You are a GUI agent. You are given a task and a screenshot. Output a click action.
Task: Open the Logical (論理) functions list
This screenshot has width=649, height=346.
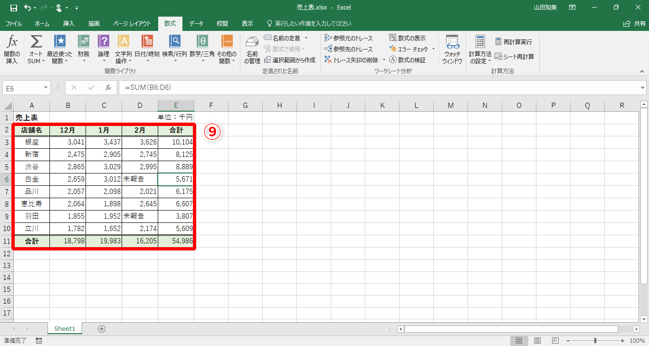point(104,49)
